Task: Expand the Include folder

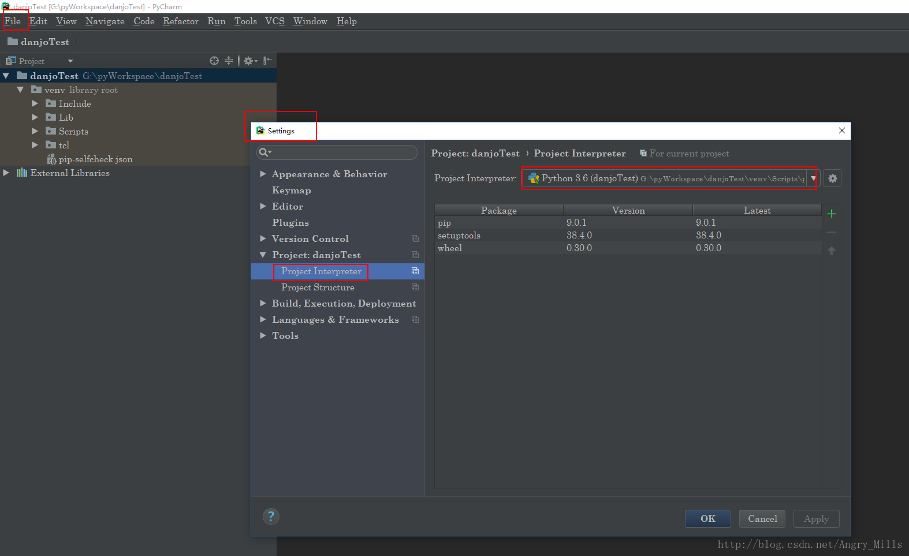Action: (x=35, y=103)
